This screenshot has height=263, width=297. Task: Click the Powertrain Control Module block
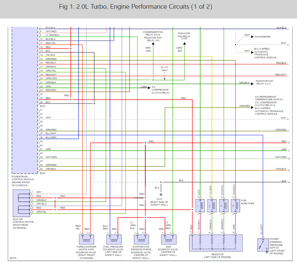(x=25, y=100)
